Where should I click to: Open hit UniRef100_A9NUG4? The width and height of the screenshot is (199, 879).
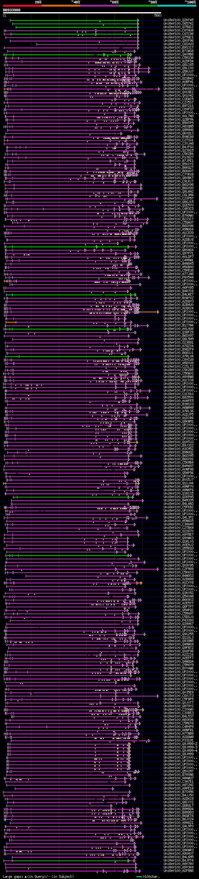click(178, 229)
